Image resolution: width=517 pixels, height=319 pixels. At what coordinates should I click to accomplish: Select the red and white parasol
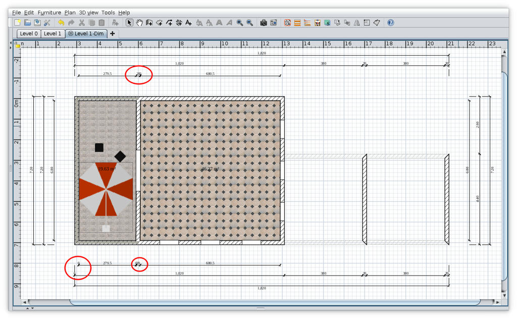(106, 189)
